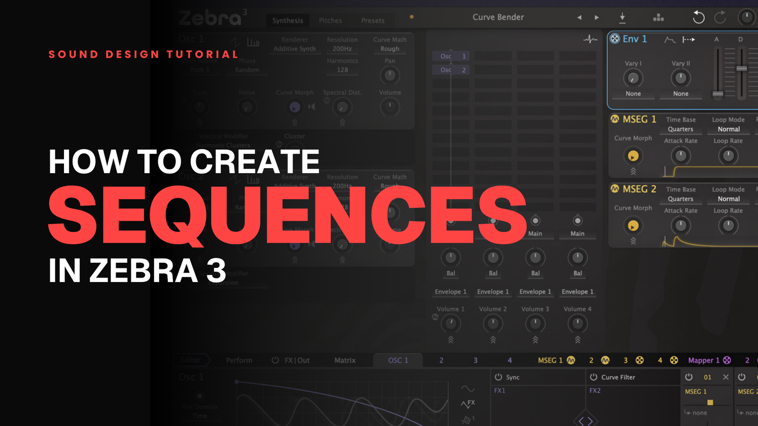
Task: Select the MSEG 1 editor tab
Action: 556,360
